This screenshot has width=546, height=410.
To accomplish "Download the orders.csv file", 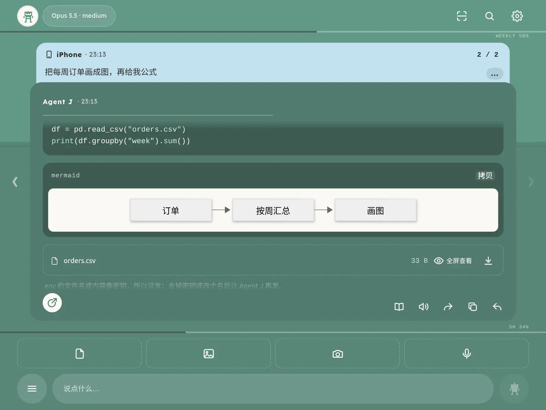I will pos(488,261).
